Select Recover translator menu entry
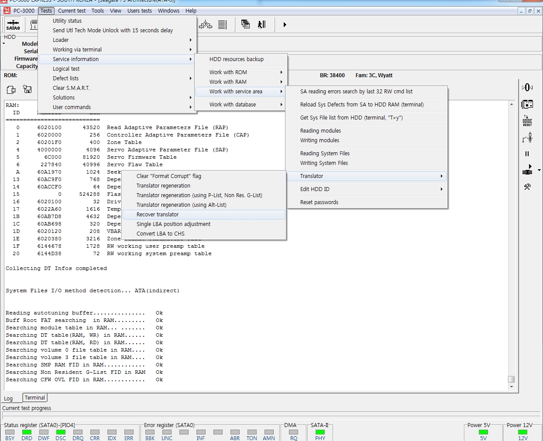This screenshot has height=441, width=543. pos(158,215)
